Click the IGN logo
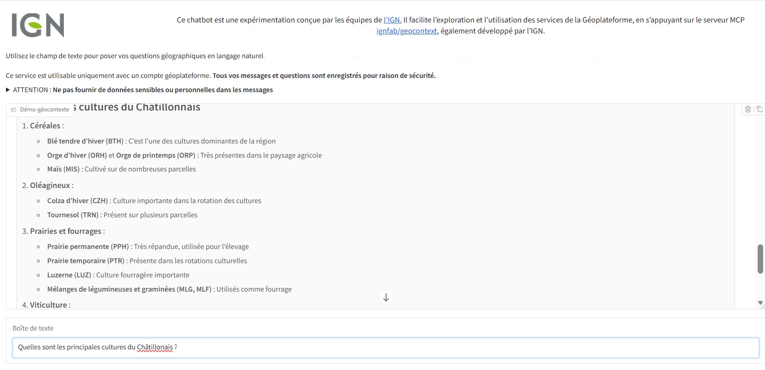 [38, 25]
